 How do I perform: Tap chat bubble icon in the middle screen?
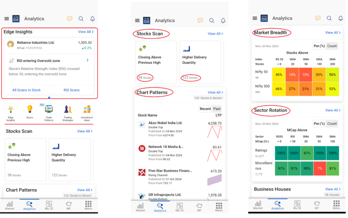tap(200, 20)
